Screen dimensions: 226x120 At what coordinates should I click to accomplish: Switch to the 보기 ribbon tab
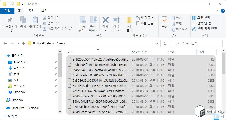pos(44,11)
